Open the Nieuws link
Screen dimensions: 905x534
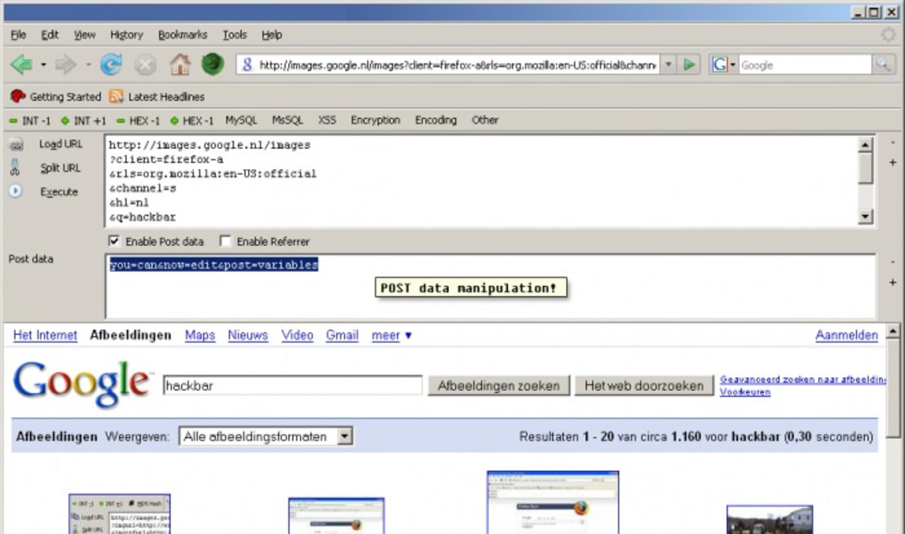coord(248,335)
